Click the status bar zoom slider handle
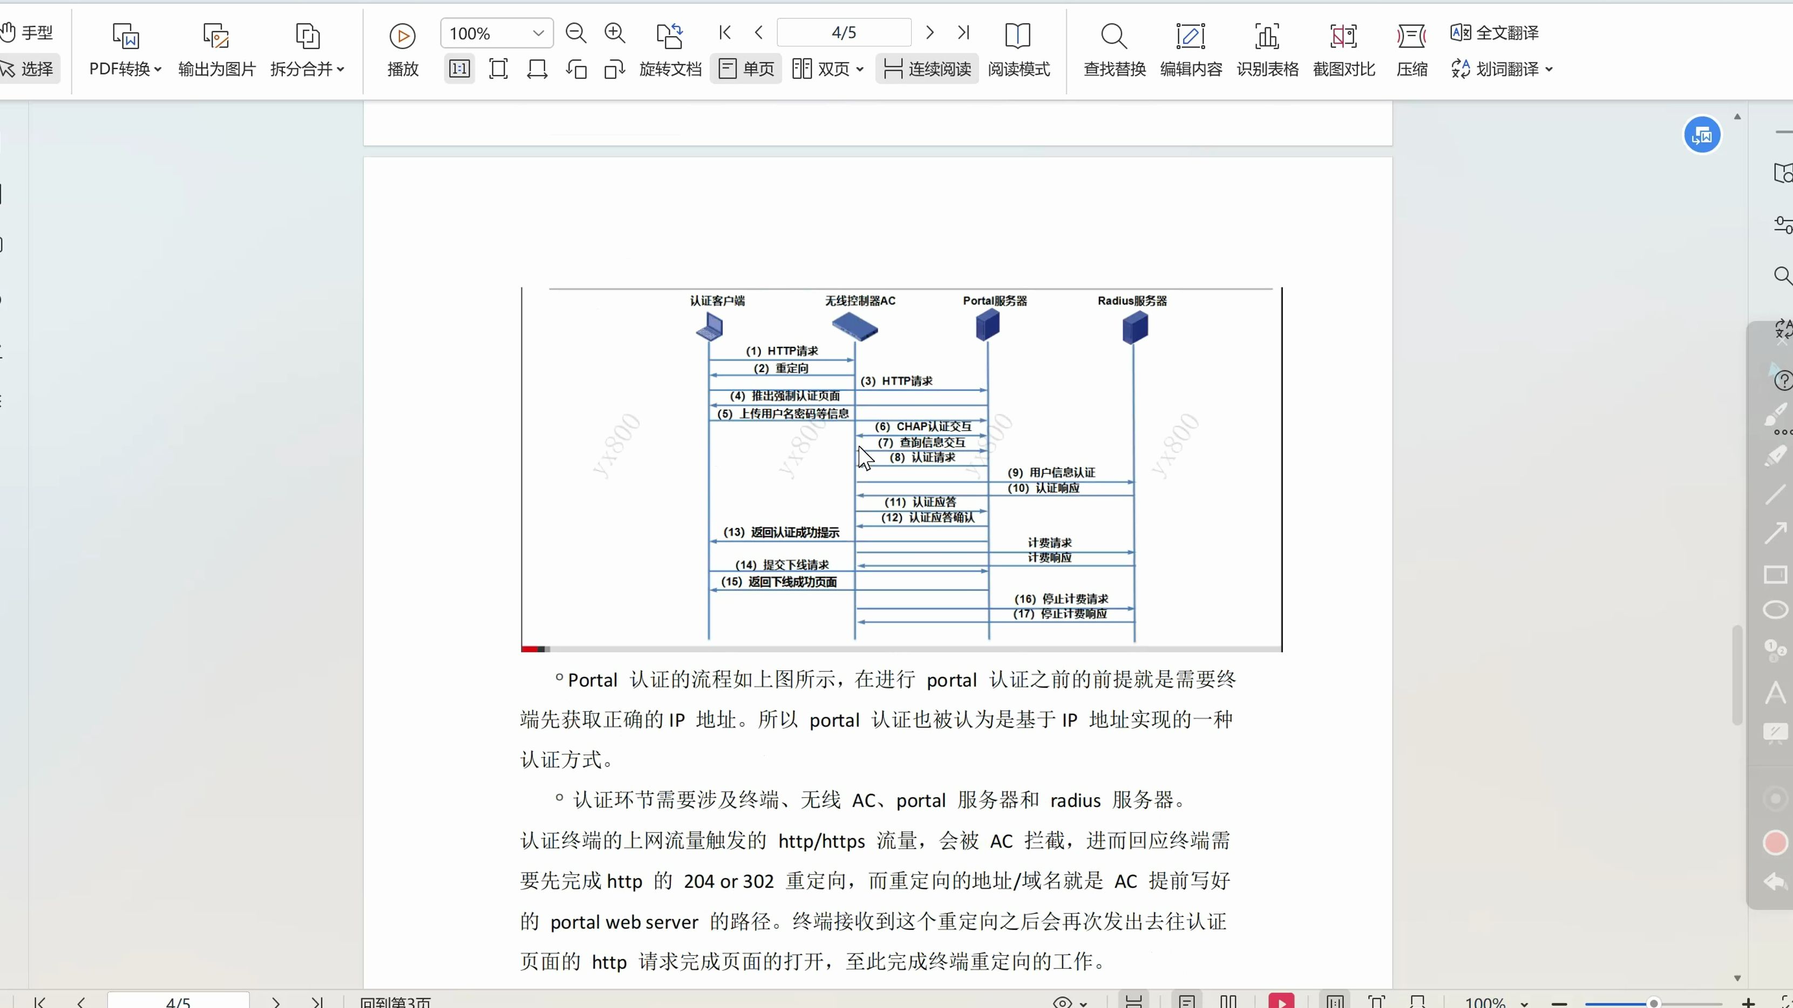Image resolution: width=1793 pixels, height=1008 pixels. point(1654,1003)
